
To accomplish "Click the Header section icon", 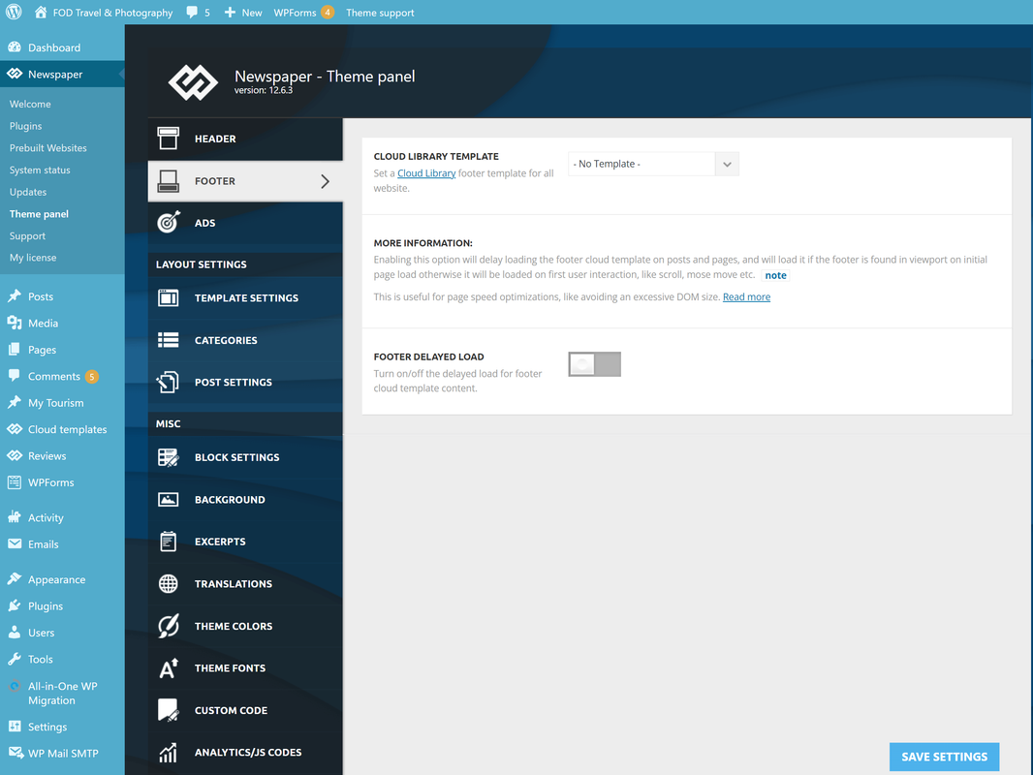I will tap(168, 139).
